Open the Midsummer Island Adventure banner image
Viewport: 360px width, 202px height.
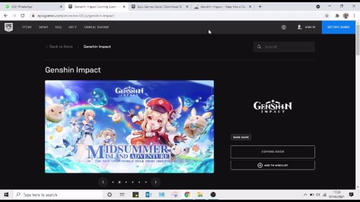[129, 126]
